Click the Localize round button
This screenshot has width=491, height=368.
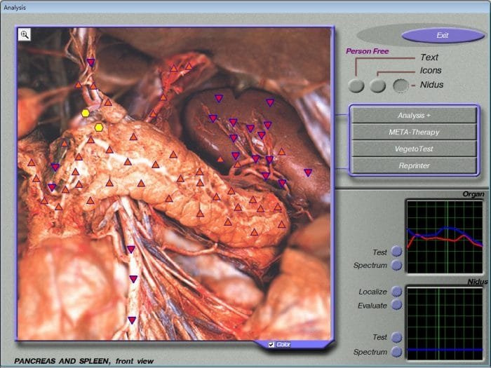[397, 292]
